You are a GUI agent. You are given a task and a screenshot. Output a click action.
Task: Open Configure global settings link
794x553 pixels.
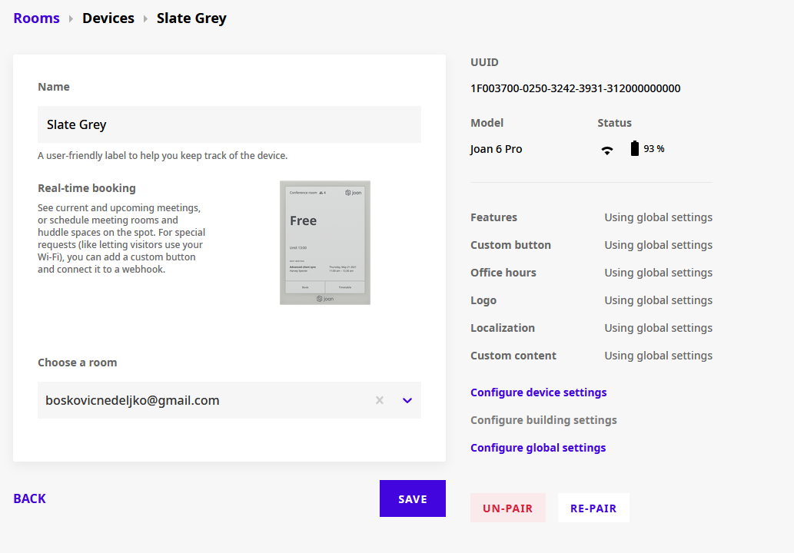point(538,448)
